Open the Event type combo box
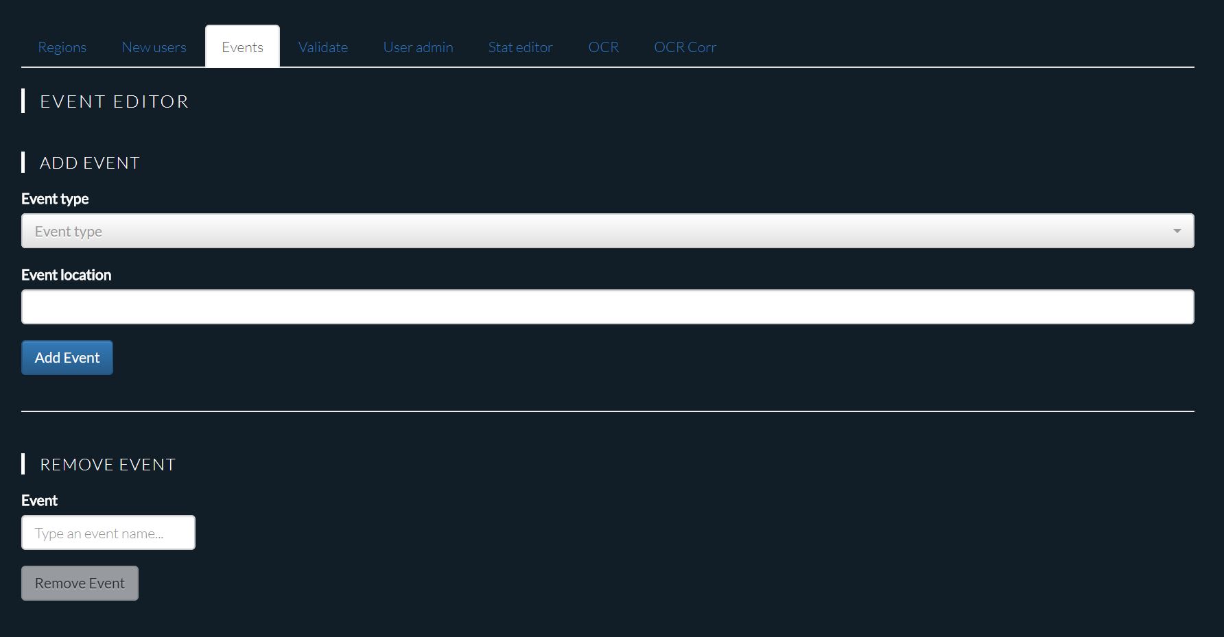Viewport: 1224px width, 637px height. (x=607, y=231)
